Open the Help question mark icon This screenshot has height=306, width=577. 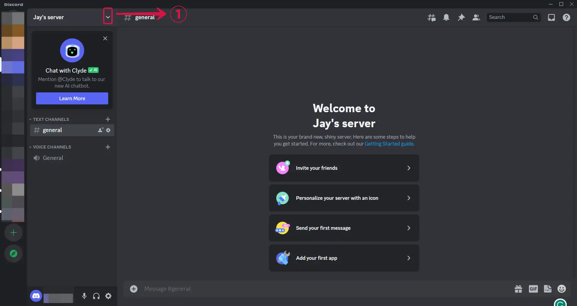click(x=566, y=17)
